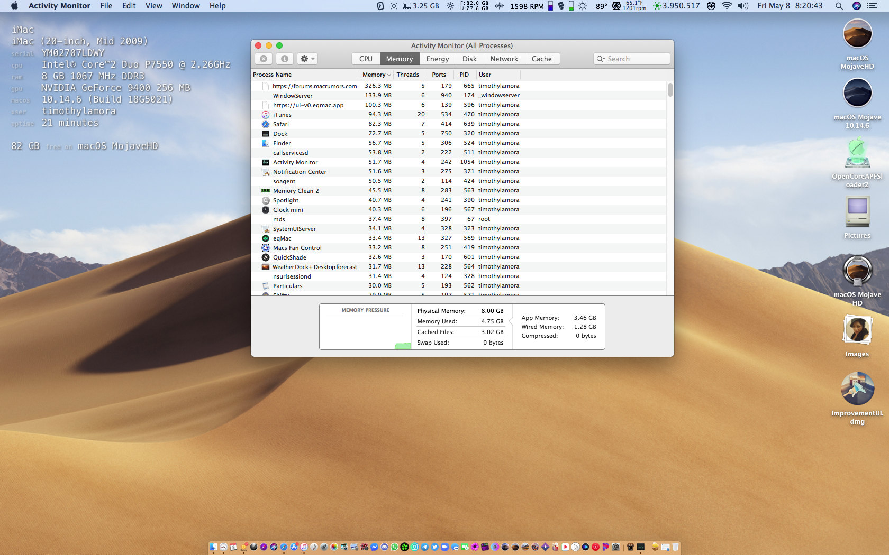Open Notification Center from menu bar icon
This screenshot has width=889, height=555.
(872, 6)
